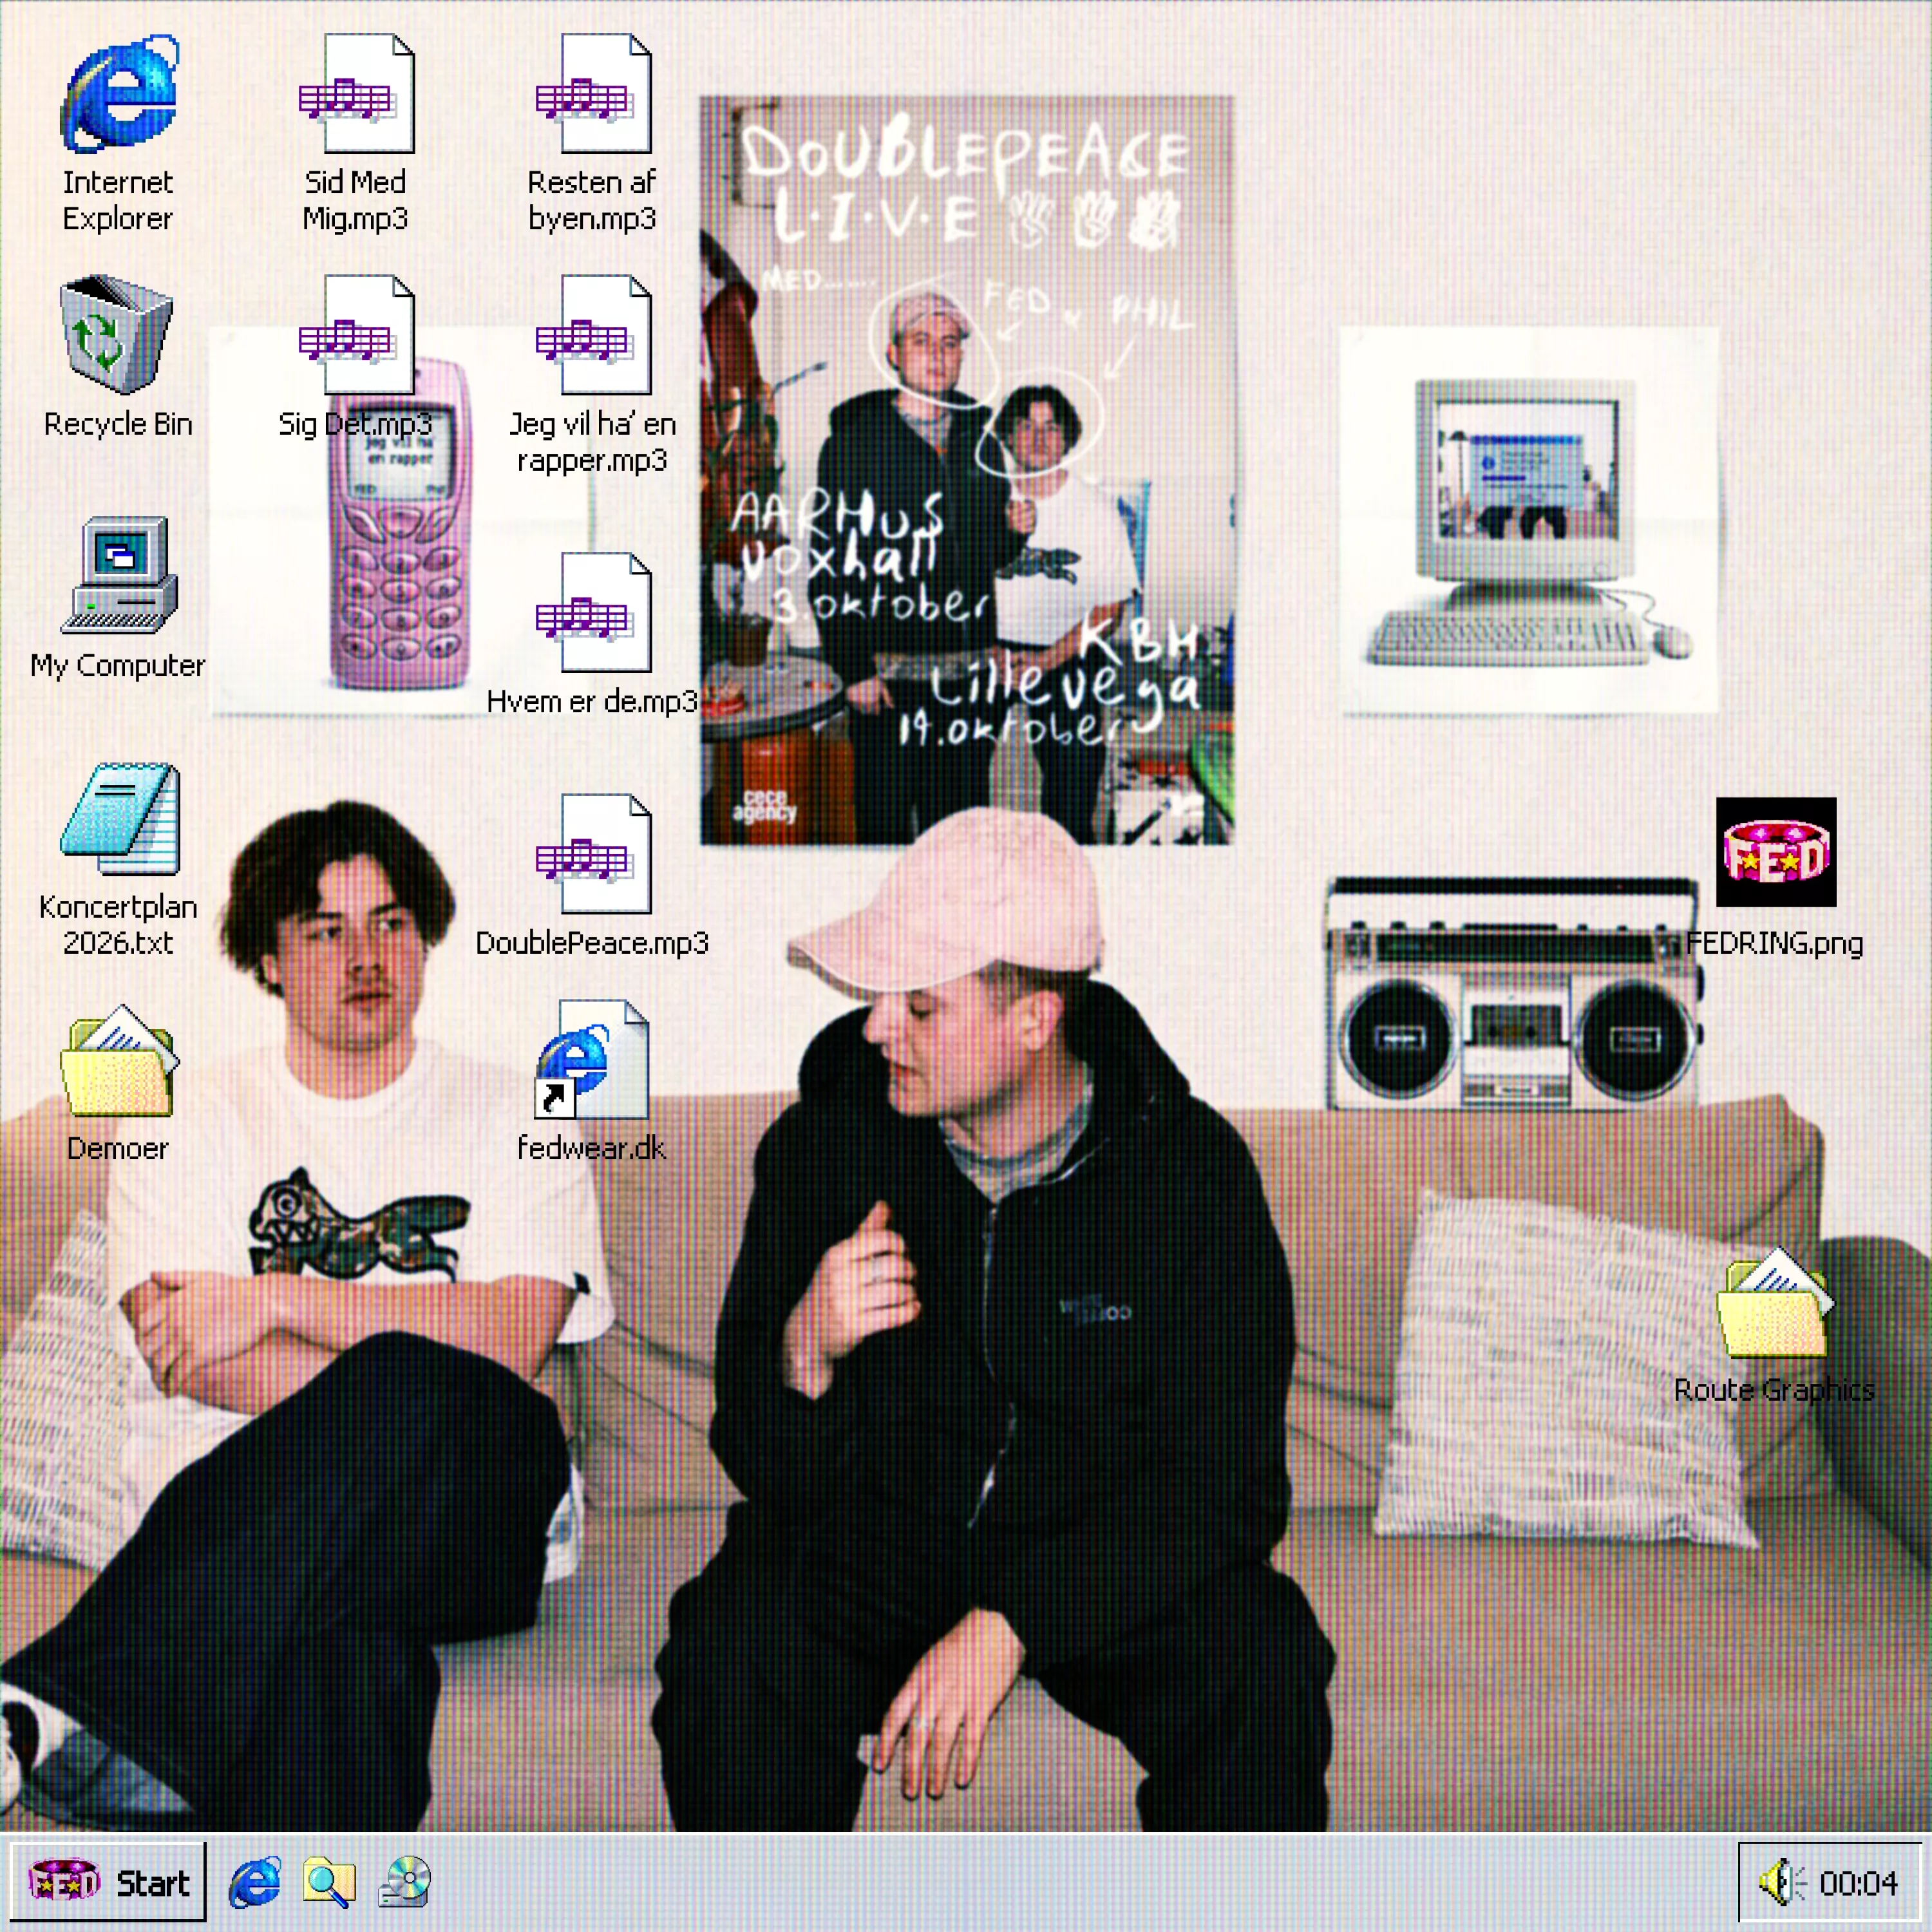The image size is (1932, 1932).
Task: Click the Sig Det.mp3 file
Action: pyautogui.click(x=356, y=335)
